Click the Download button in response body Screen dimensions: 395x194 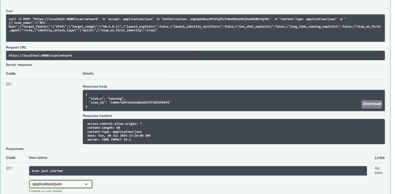[x=372, y=104]
